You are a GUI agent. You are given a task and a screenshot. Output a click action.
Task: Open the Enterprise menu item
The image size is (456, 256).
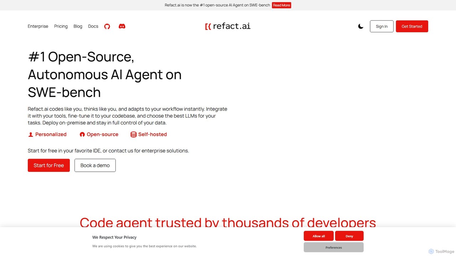[x=38, y=26]
